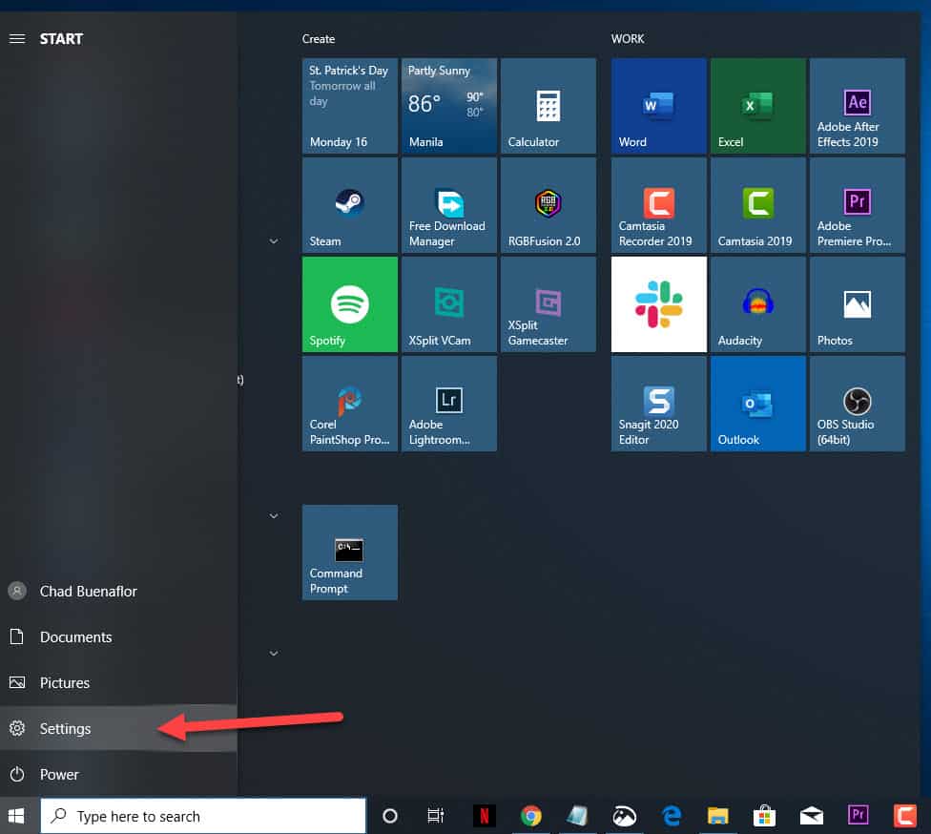Screen dimensions: 931x834
Task: Open Adobe Lightroom tile
Action: click(449, 404)
